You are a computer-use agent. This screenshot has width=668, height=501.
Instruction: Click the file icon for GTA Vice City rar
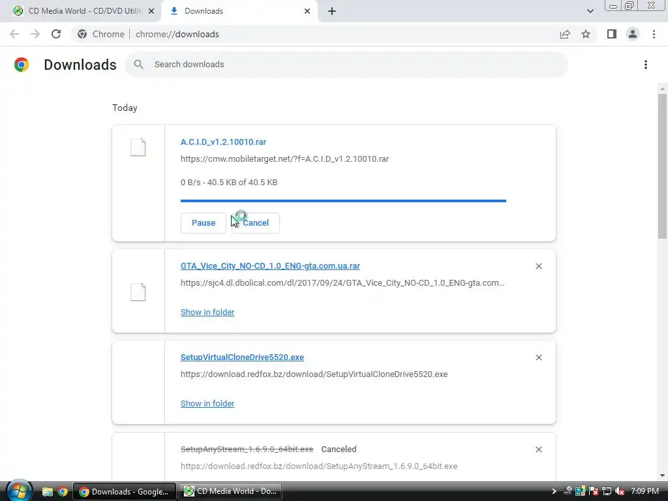point(138,292)
